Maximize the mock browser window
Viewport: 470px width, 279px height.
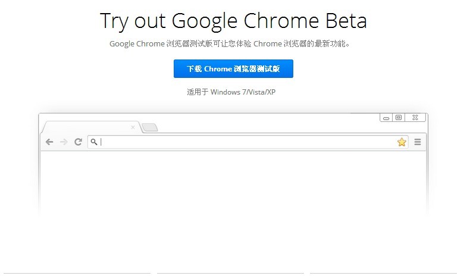click(x=399, y=118)
